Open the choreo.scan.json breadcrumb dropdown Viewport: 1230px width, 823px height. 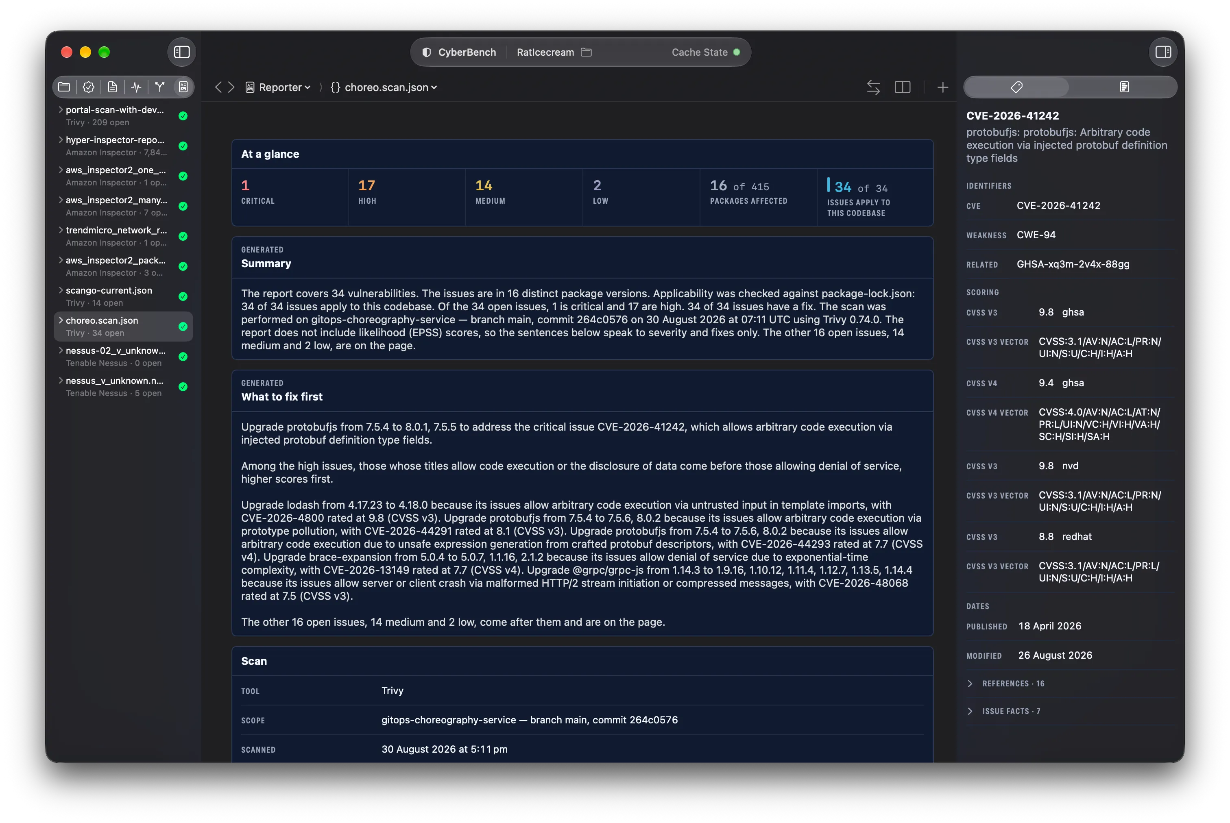(x=384, y=87)
